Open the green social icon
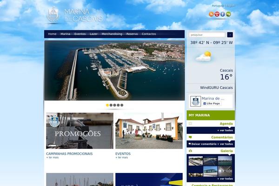The height and width of the screenshot is (186, 279). click(228, 14)
